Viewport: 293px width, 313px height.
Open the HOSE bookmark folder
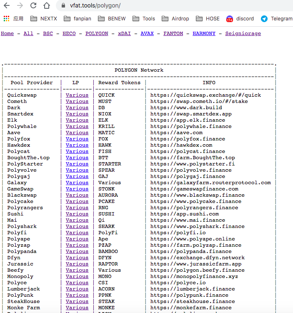pyautogui.click(x=208, y=19)
